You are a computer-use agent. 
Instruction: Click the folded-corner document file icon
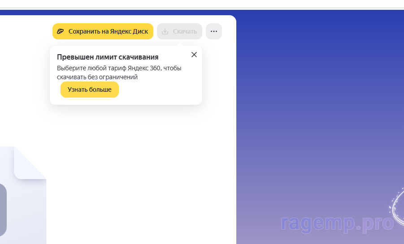(27, 197)
